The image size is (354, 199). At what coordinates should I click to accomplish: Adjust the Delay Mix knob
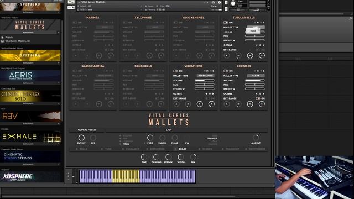193,157
